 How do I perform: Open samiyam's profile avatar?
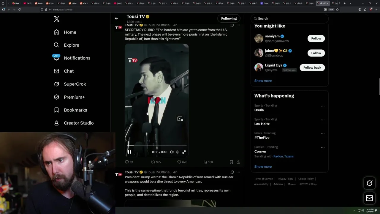click(x=259, y=38)
